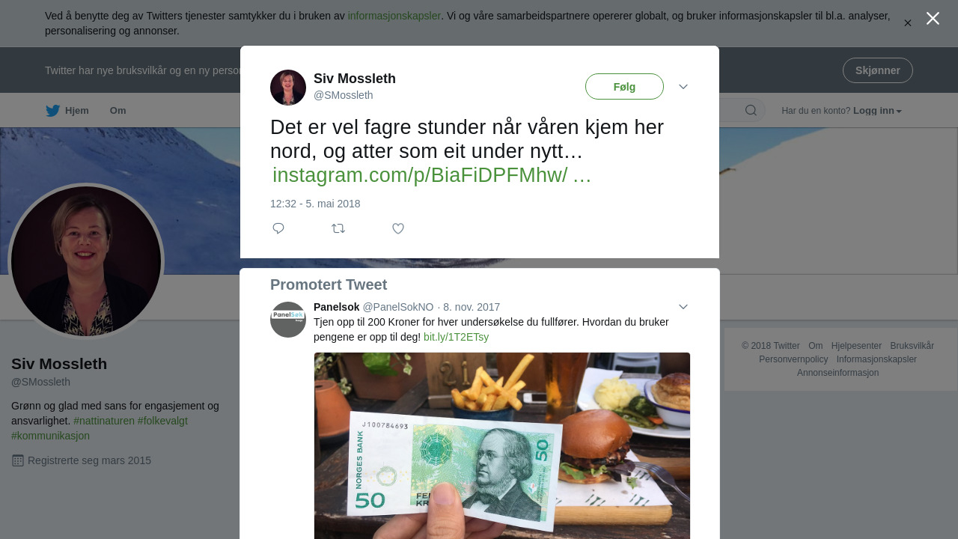Open the informasjonskapsler link in banner
Viewport: 958px width, 539px height.
pyautogui.click(x=394, y=16)
